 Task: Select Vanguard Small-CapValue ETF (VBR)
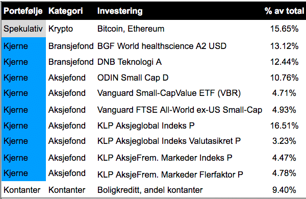(x=169, y=93)
